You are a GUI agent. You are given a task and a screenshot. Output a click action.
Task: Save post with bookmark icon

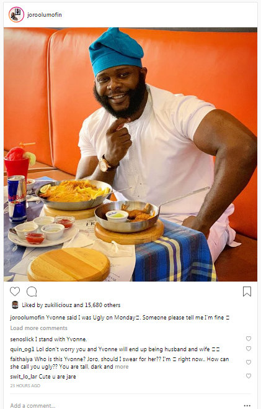(247, 292)
